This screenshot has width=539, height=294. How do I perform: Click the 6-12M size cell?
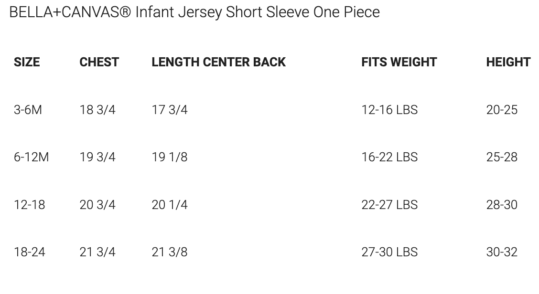31,157
